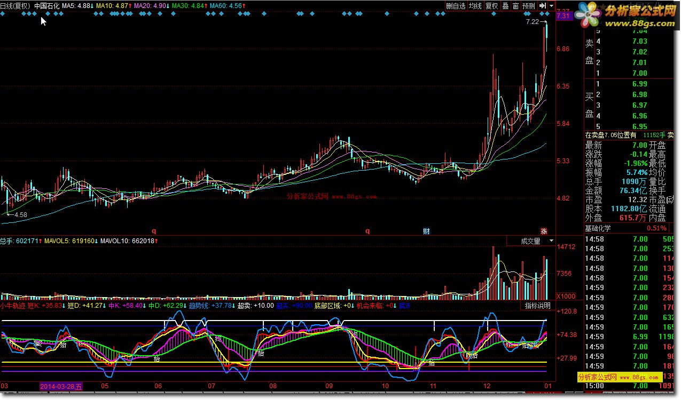Click the 7.31 purple price tag
The image size is (681, 400).
563,17
